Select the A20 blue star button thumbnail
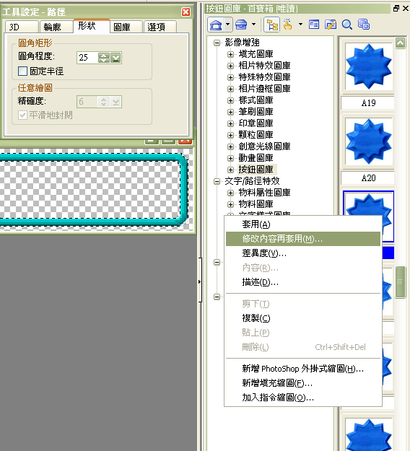Image resolution: width=410 pixels, height=451 pixels. (x=369, y=141)
